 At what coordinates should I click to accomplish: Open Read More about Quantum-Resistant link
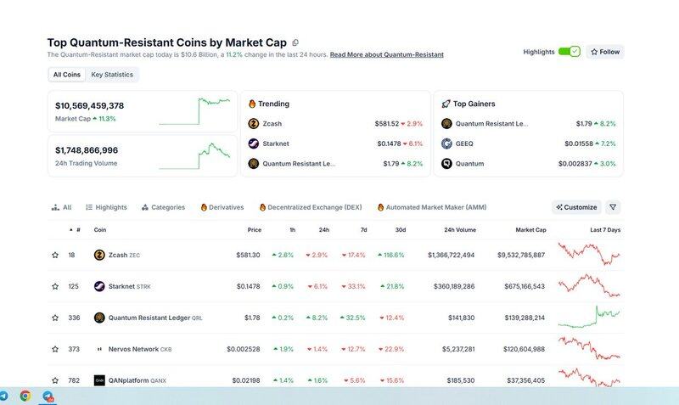pyautogui.click(x=386, y=54)
